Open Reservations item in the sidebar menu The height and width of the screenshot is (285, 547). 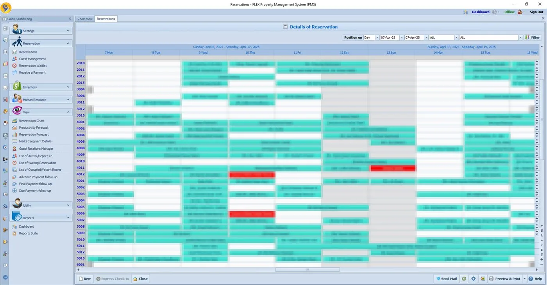pyautogui.click(x=28, y=52)
